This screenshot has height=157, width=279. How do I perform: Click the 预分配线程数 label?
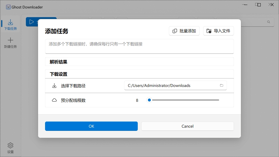pyautogui.click(x=73, y=100)
